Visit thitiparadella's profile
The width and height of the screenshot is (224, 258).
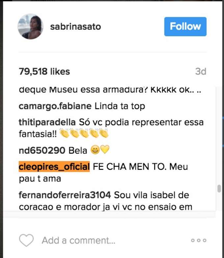pyautogui.click(x=47, y=122)
